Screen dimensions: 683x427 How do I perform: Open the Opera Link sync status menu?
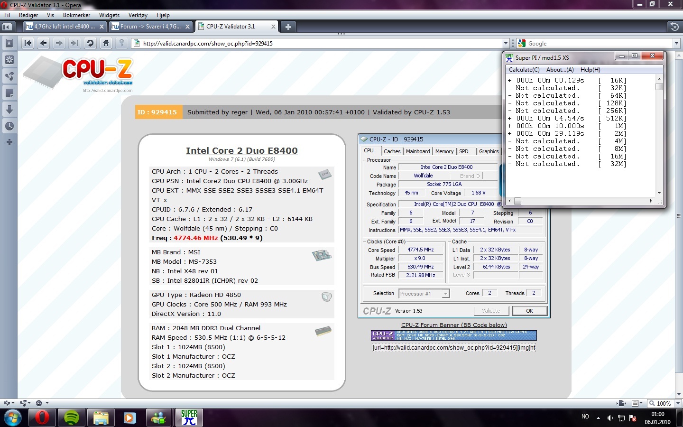click(9, 403)
